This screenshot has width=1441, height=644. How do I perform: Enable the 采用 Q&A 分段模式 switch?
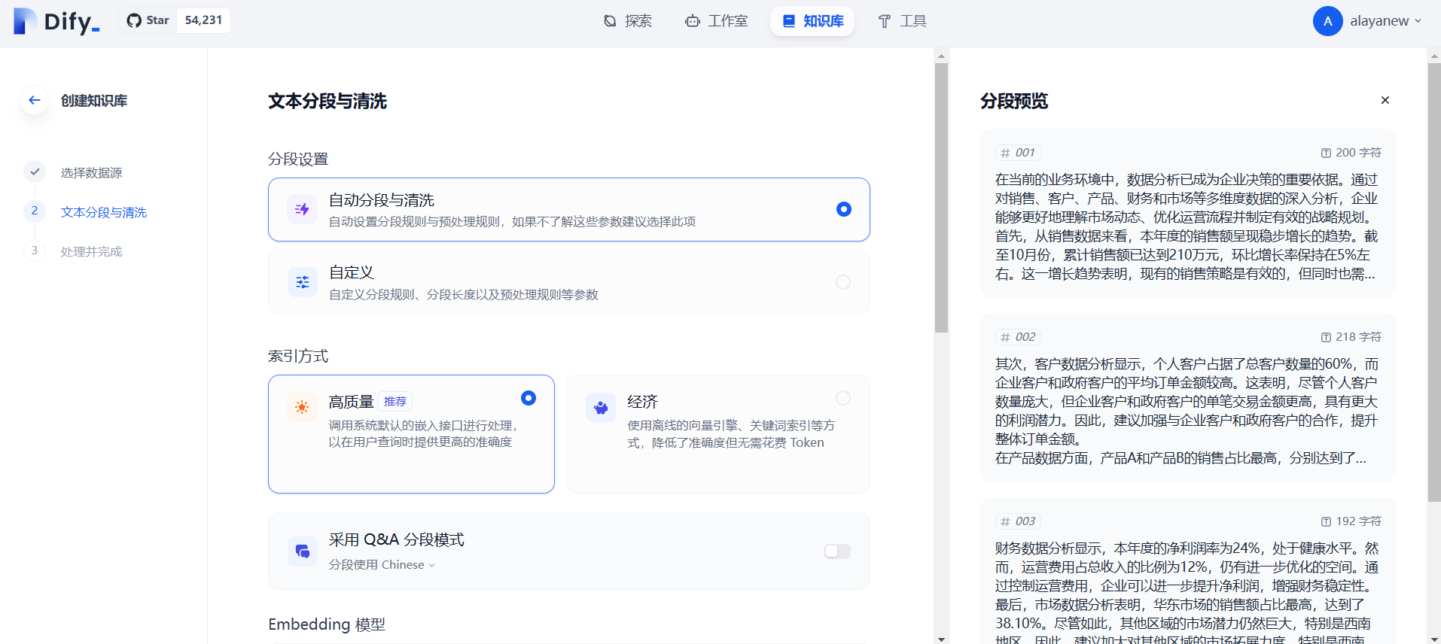(x=837, y=551)
